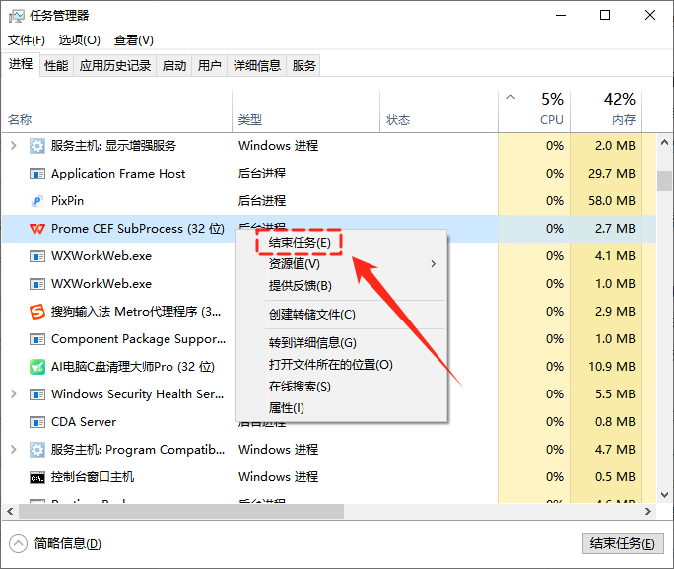Click the Windows Security Health Service icon
The width and height of the screenshot is (674, 569).
[x=37, y=394]
